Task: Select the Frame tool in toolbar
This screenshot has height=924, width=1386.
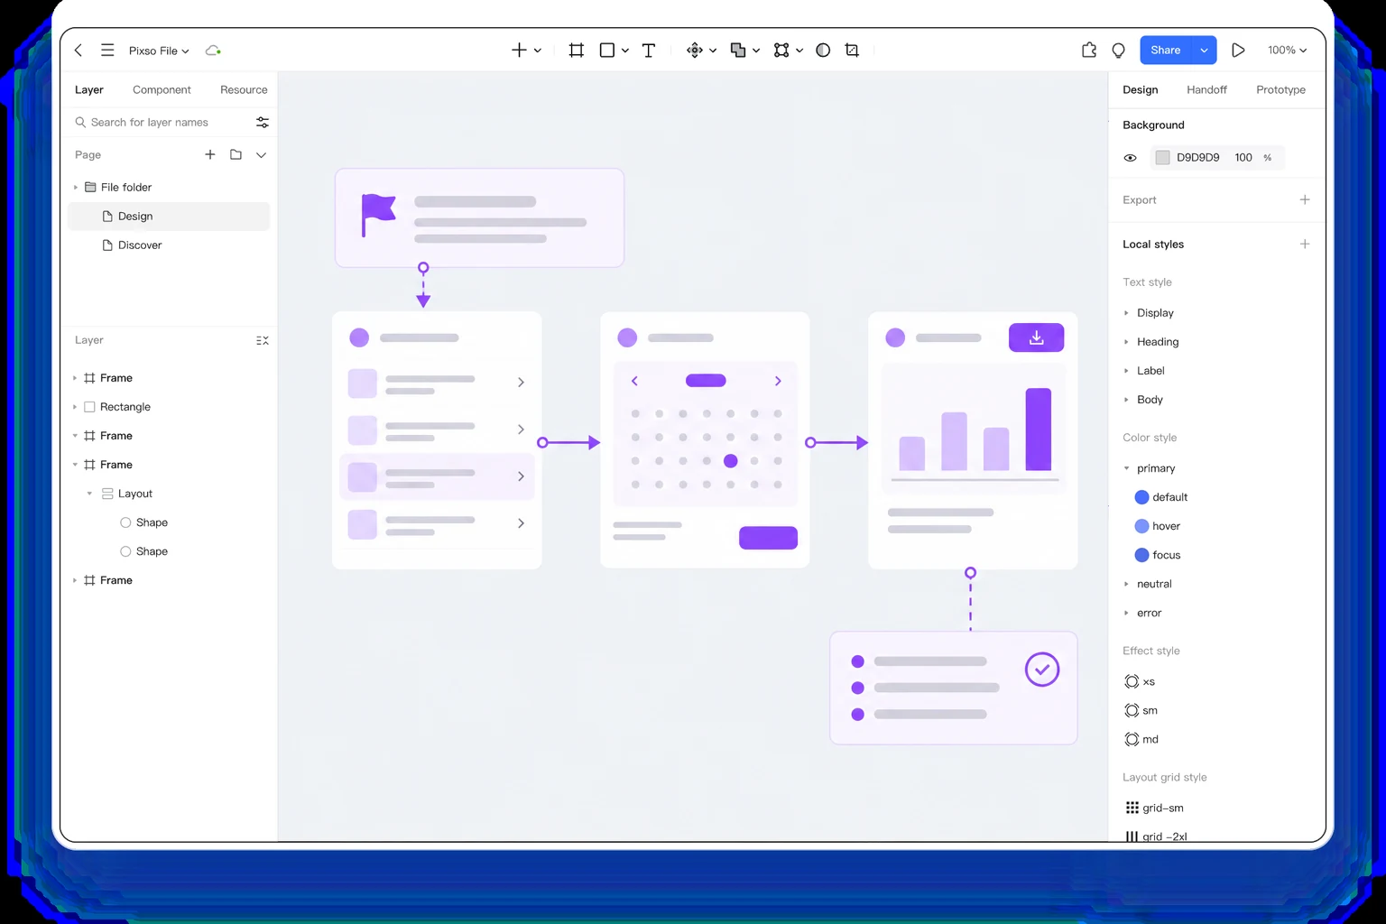Action: point(577,51)
